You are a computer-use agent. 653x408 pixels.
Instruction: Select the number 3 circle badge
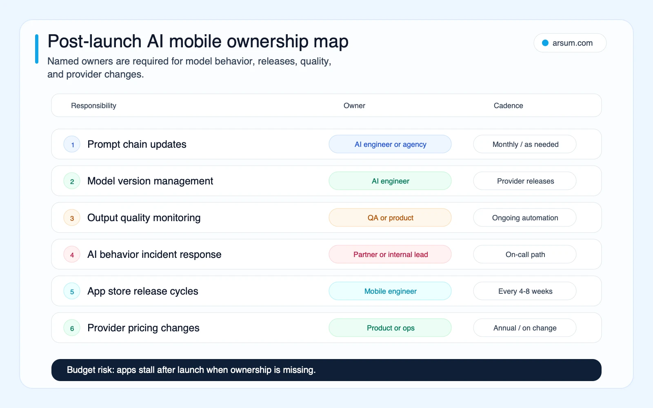[x=72, y=218]
